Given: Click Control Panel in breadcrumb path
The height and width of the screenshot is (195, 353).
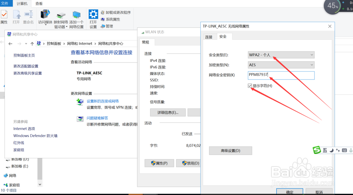Looking at the screenshot, I should click(x=54, y=44).
